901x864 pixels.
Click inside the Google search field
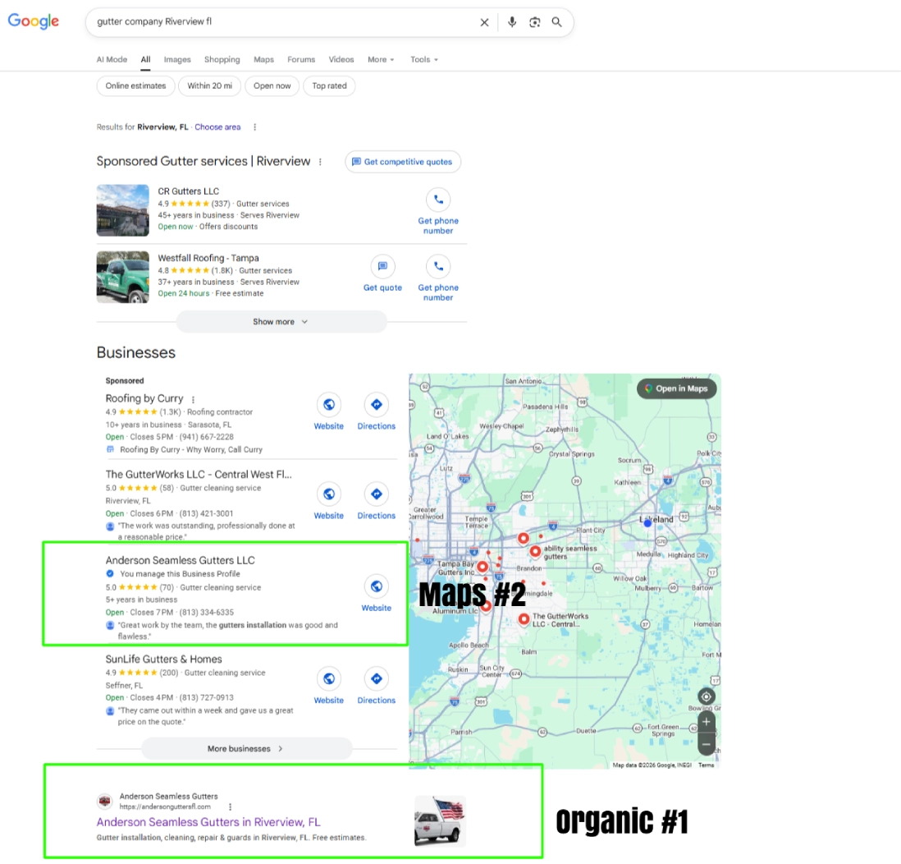tap(279, 22)
